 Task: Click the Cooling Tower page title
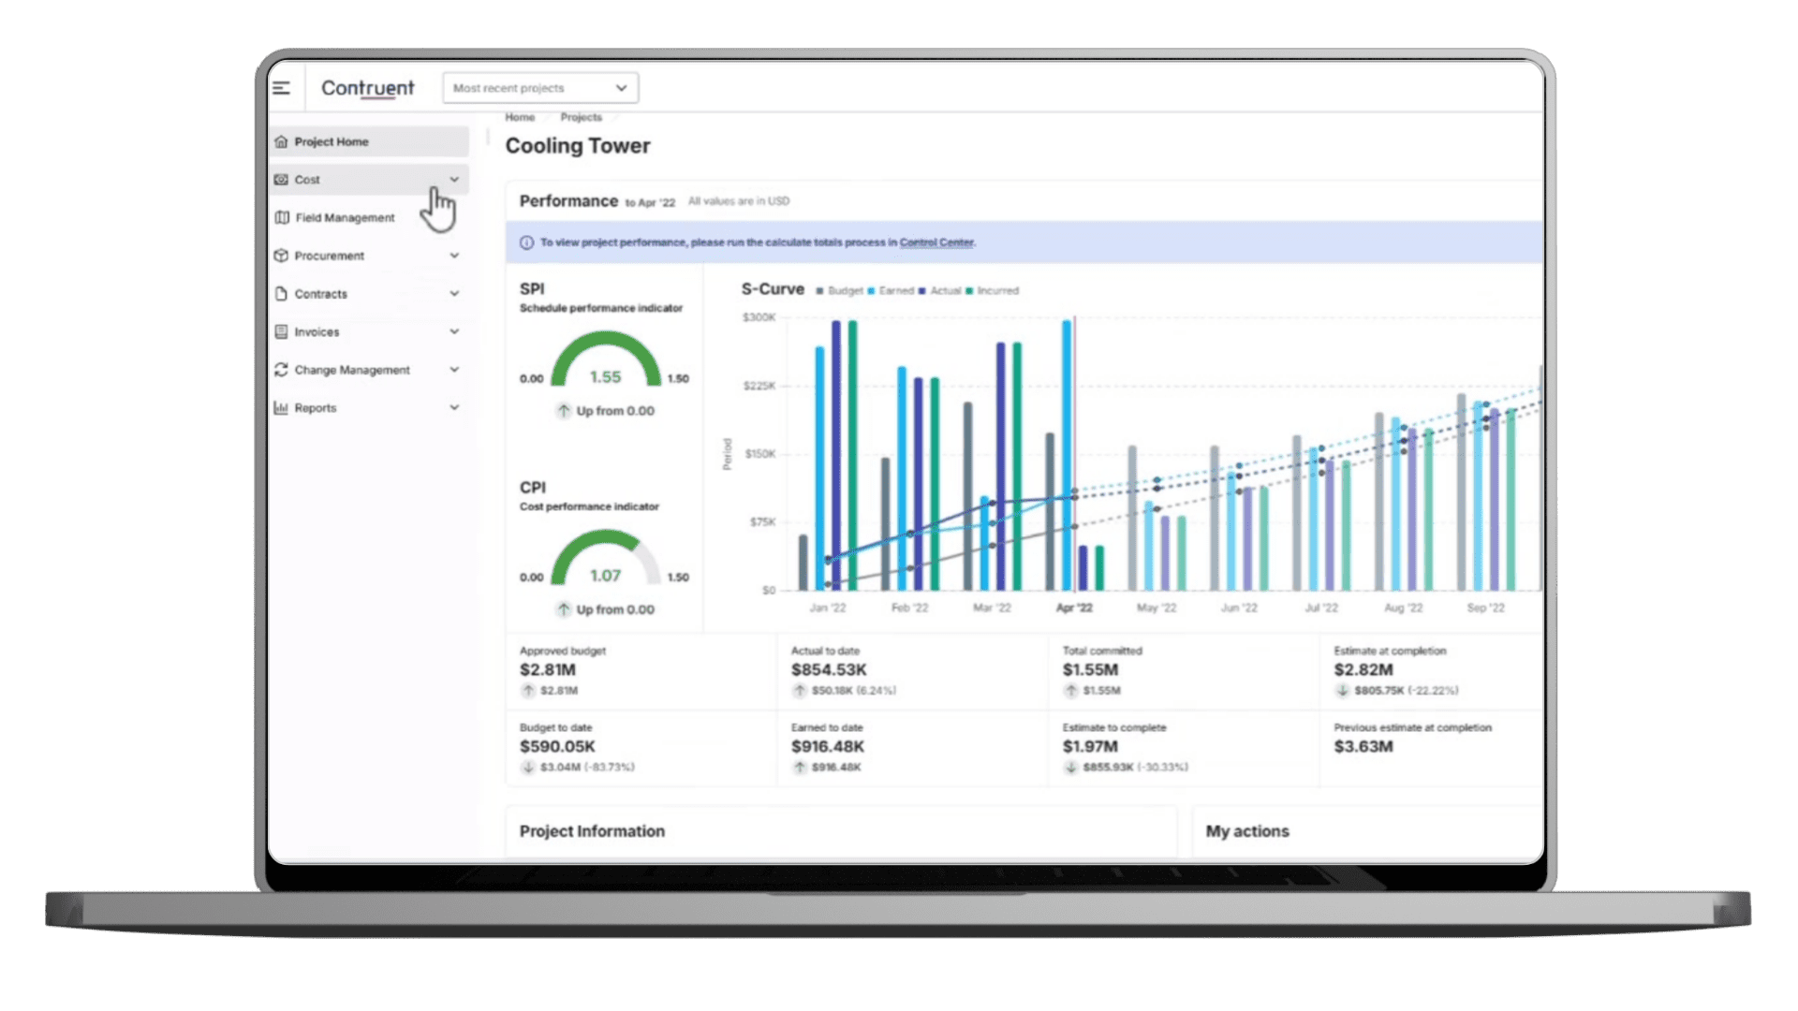(578, 146)
